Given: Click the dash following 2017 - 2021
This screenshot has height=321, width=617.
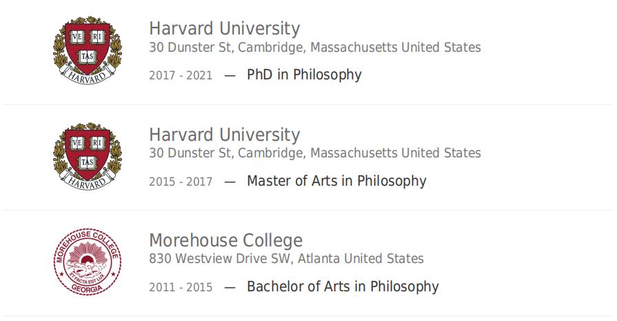Looking at the screenshot, I should (230, 76).
